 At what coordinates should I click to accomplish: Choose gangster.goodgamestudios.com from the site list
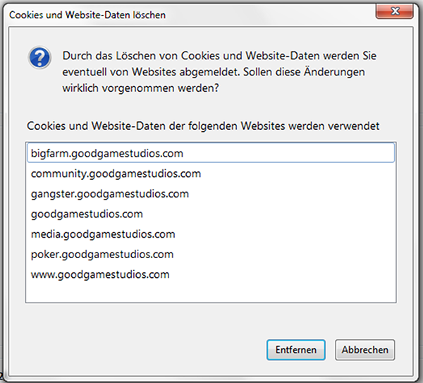coord(211,194)
